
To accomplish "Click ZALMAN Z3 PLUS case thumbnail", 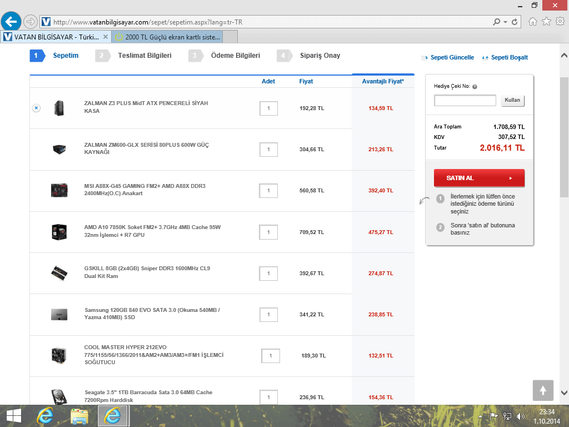I will pos(59,108).
